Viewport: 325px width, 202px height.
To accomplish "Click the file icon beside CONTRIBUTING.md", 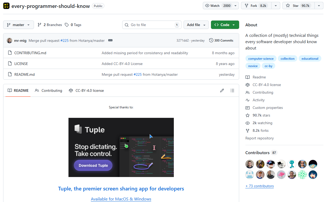I will click(10, 53).
